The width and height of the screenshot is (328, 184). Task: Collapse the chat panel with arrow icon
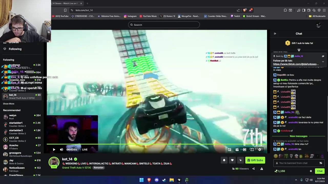point(275,33)
